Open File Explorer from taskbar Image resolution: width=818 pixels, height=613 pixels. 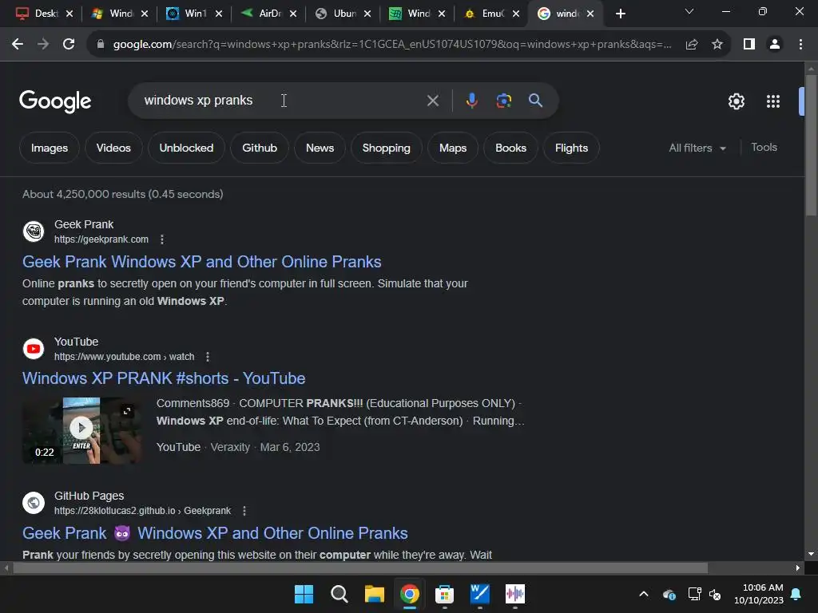(375, 594)
